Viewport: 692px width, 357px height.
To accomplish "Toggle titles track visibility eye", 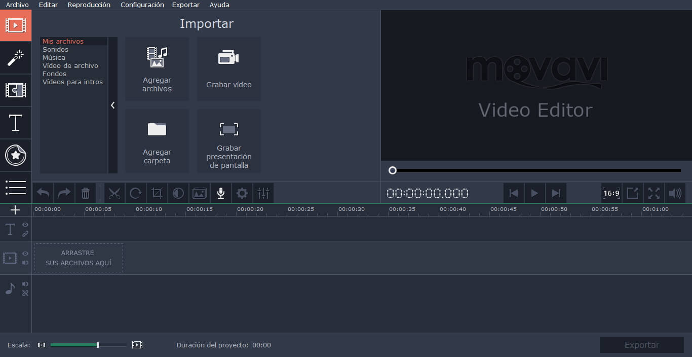I will coord(25,225).
